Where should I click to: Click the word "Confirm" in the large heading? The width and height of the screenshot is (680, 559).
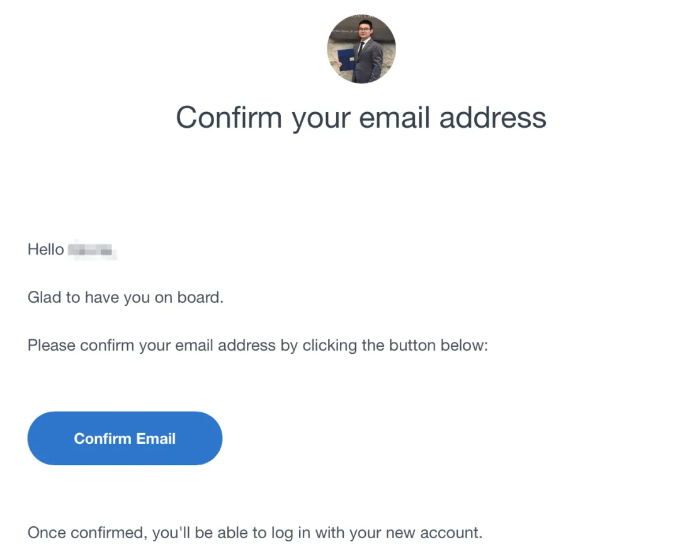click(x=229, y=117)
